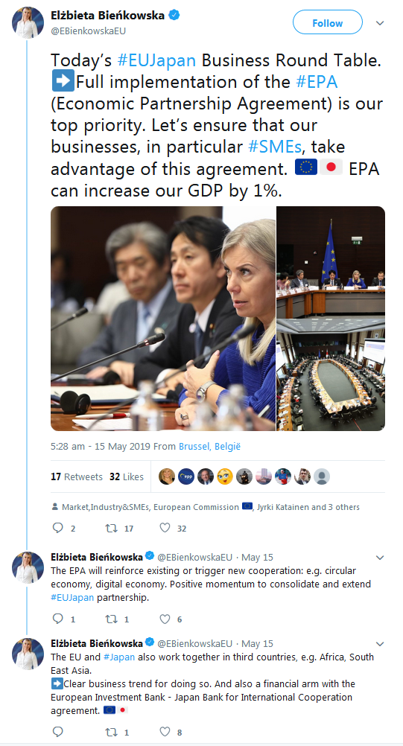Image resolution: width=403 pixels, height=746 pixels.
Task: Retweet the main tweet with 17 retweets
Action: tap(111, 528)
